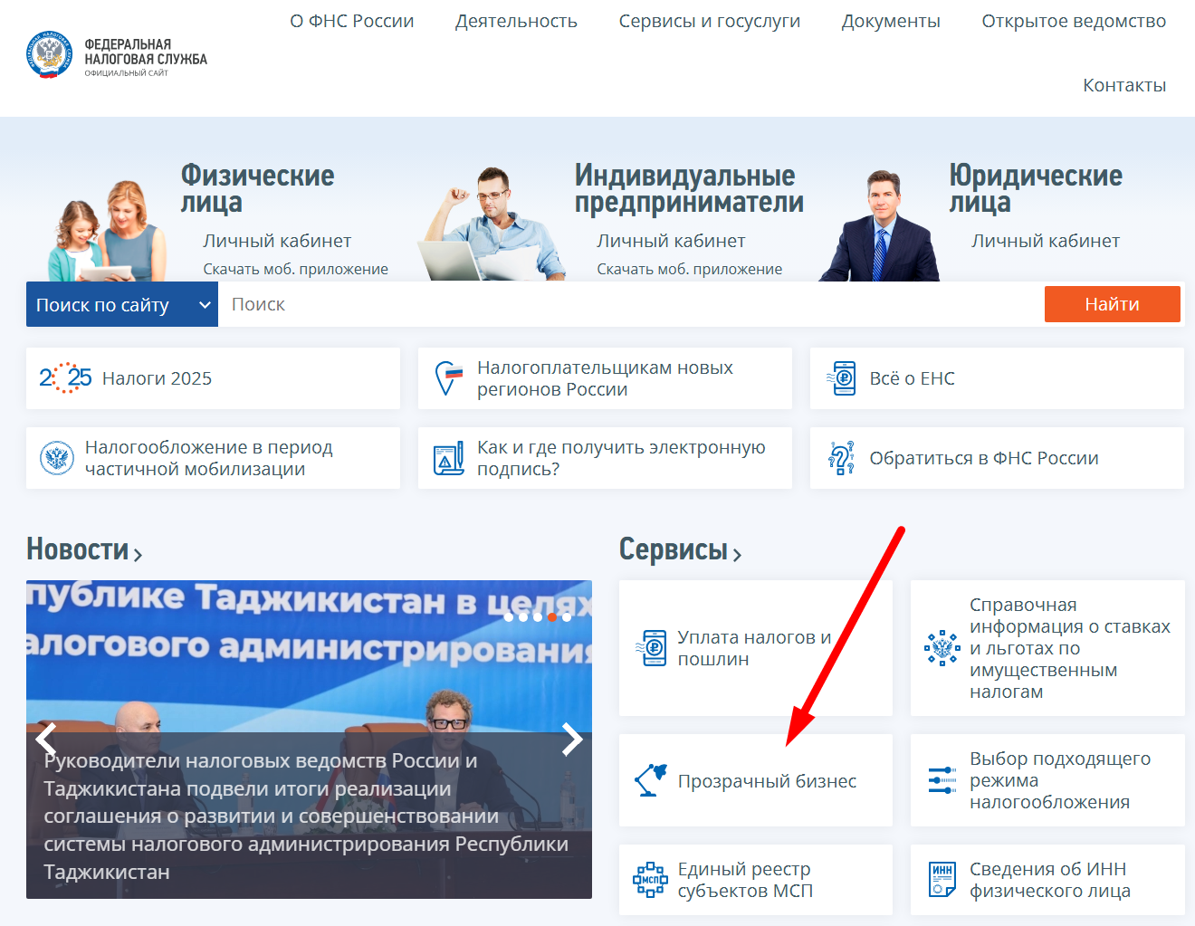
Task: Click the Federal Tax Service logo emblem
Action: (49, 55)
